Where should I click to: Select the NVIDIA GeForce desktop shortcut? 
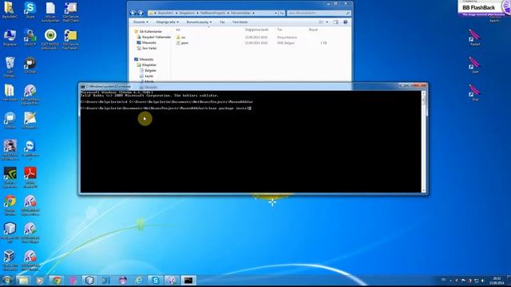(10, 177)
